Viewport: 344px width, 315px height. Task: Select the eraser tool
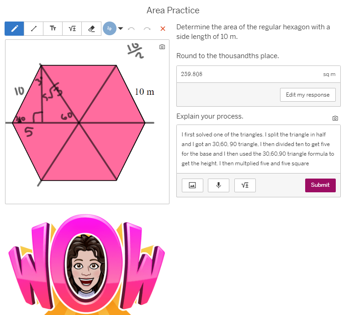coord(91,28)
